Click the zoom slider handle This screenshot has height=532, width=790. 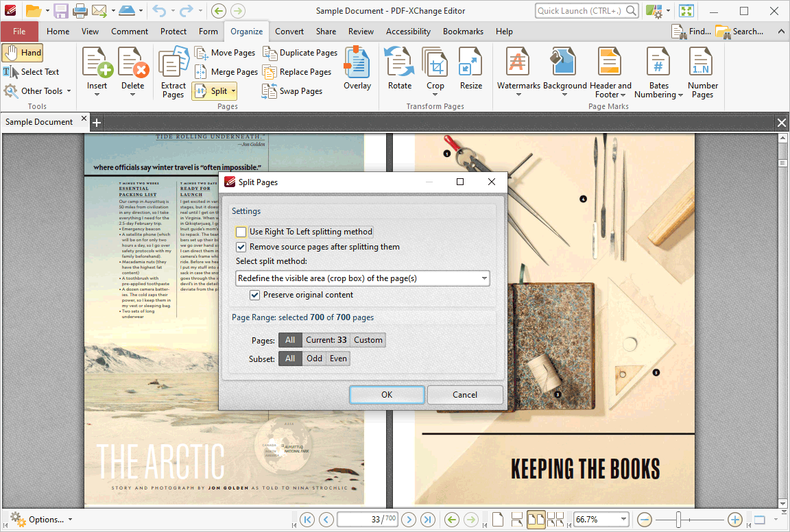tap(679, 520)
